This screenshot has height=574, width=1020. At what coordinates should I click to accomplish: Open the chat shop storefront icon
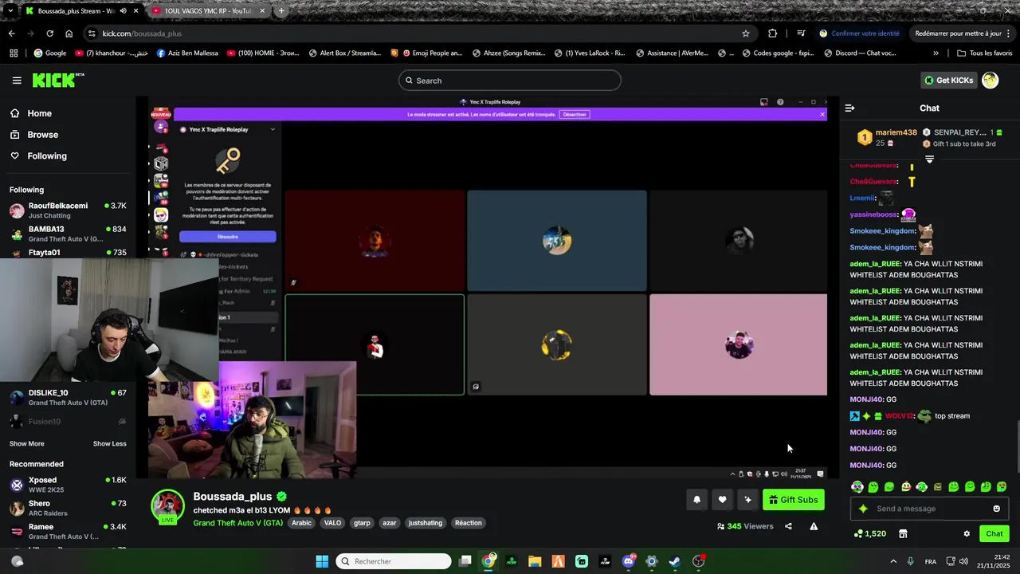click(x=903, y=533)
